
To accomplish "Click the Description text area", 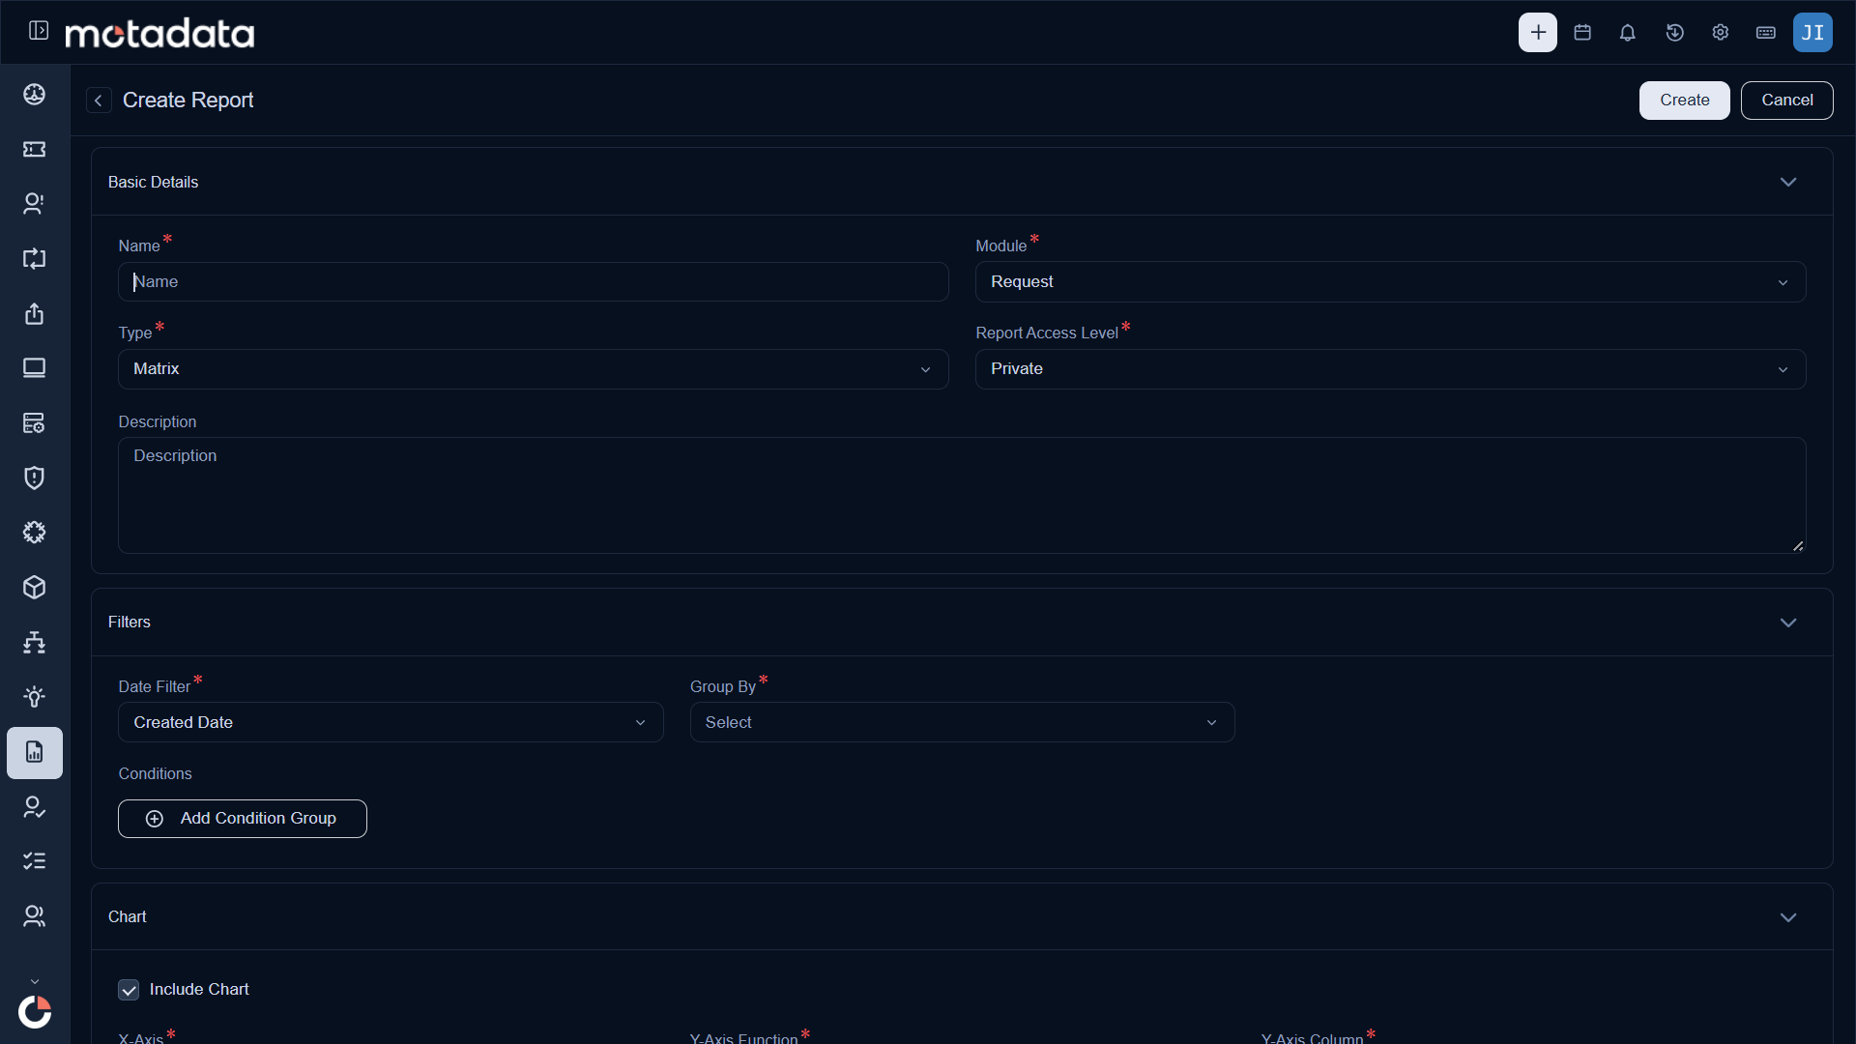I will pyautogui.click(x=962, y=495).
